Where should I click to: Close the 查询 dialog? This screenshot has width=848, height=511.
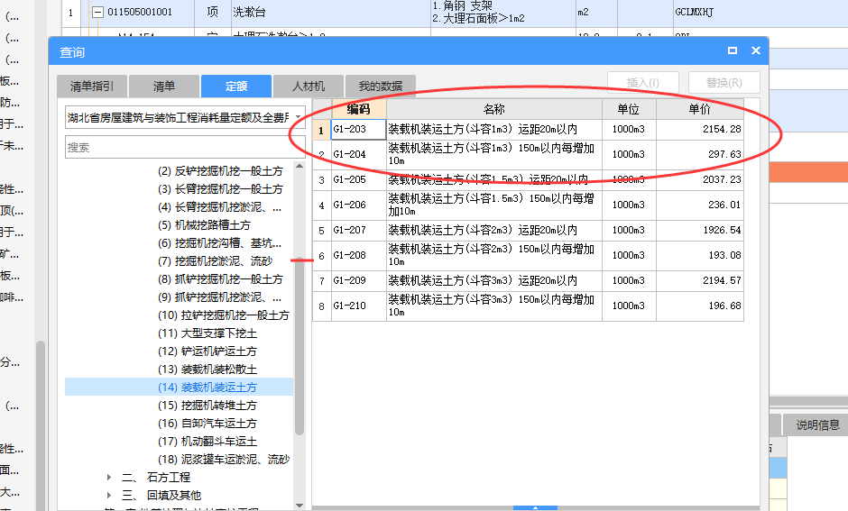click(x=755, y=50)
